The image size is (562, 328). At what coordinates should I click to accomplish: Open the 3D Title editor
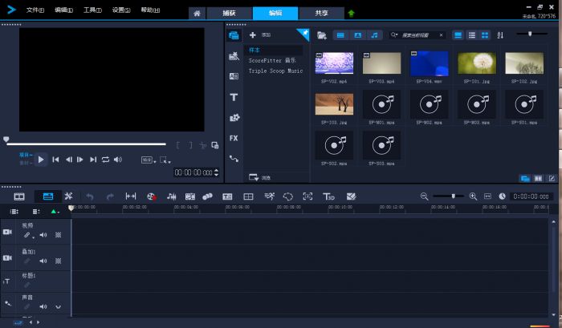tap(328, 196)
